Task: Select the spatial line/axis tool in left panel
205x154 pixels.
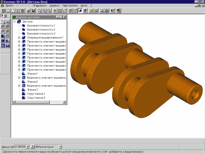Action: 3,21
